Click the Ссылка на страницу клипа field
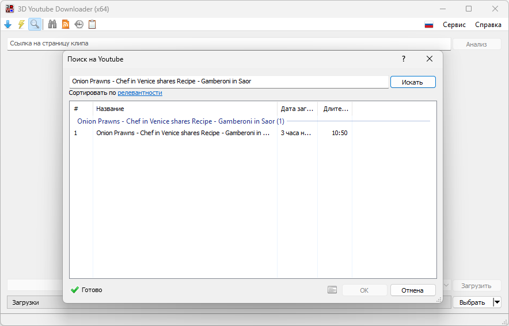 click(229, 44)
